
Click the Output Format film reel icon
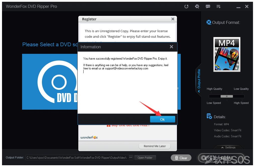209,22
